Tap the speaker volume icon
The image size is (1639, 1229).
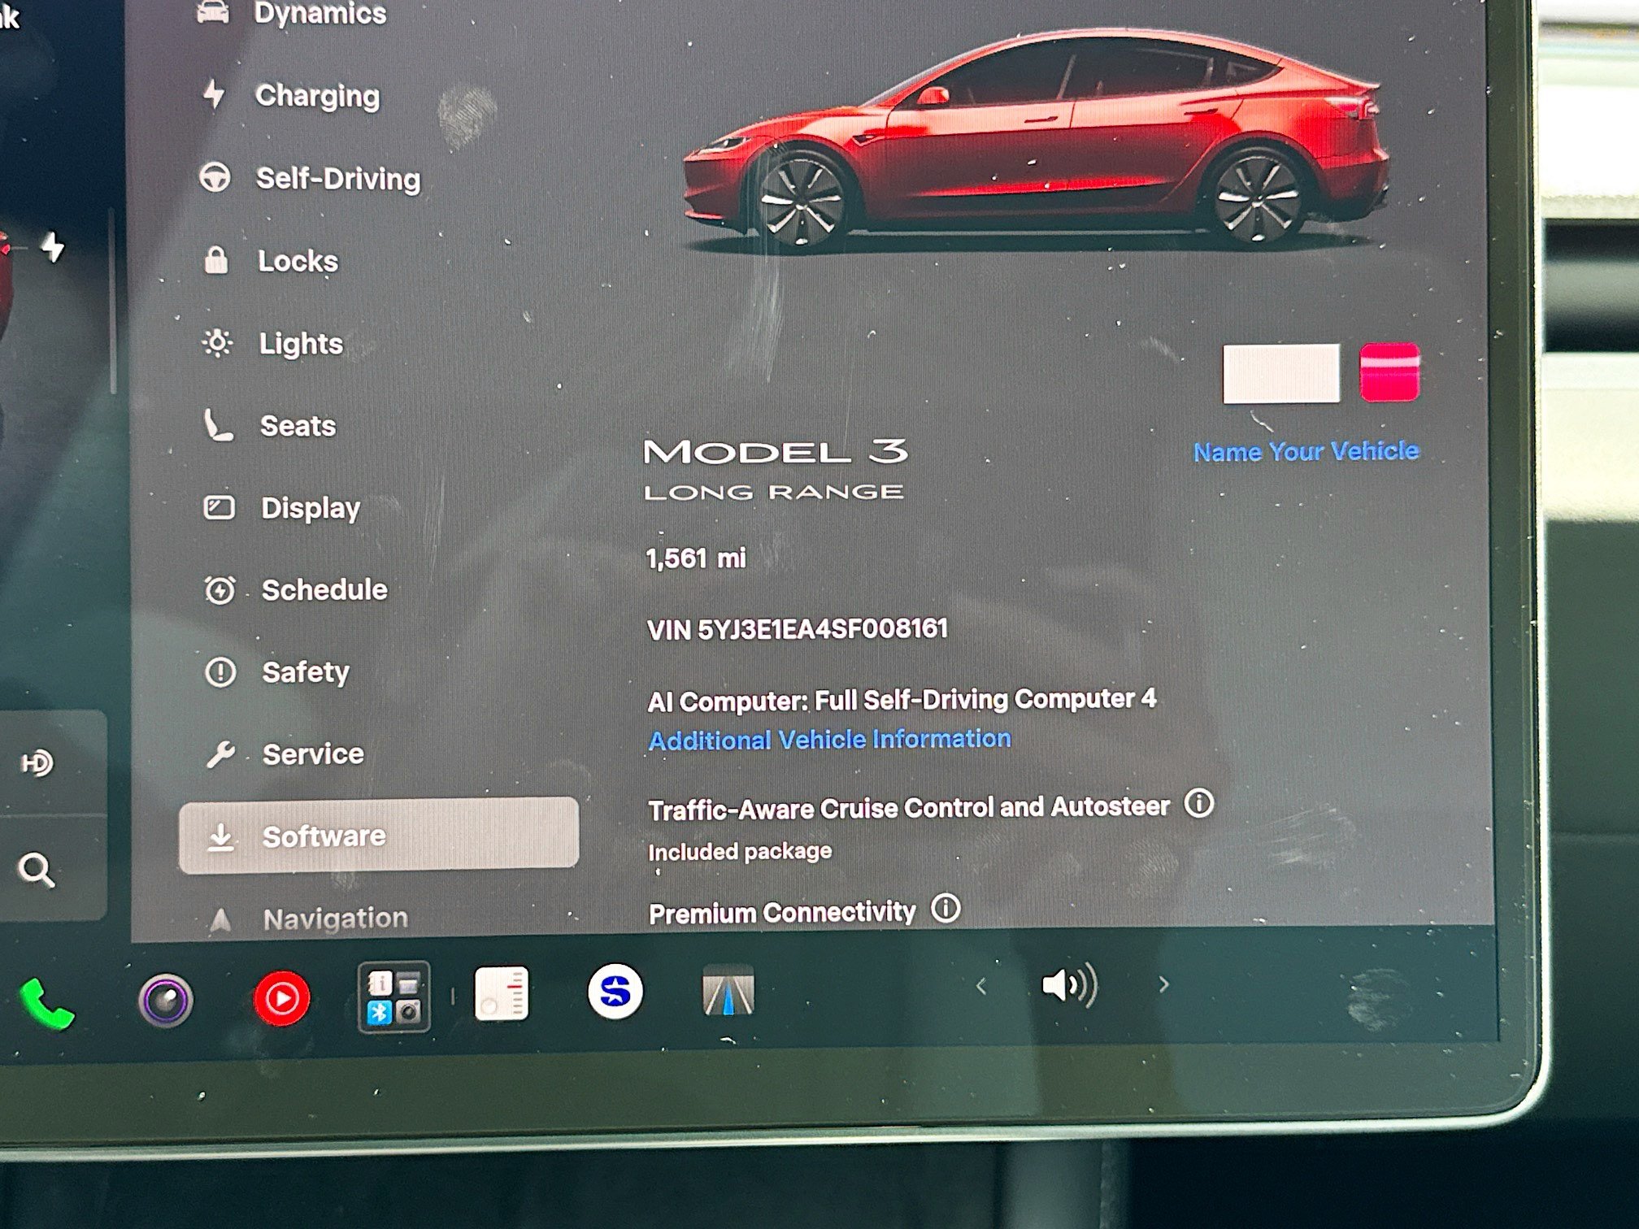1070,986
